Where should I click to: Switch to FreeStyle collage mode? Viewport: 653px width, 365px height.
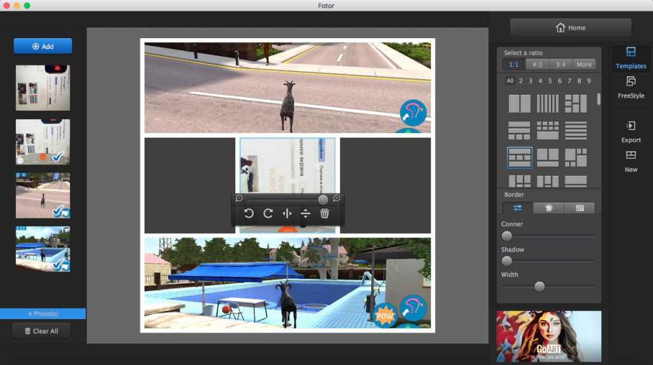[x=631, y=87]
